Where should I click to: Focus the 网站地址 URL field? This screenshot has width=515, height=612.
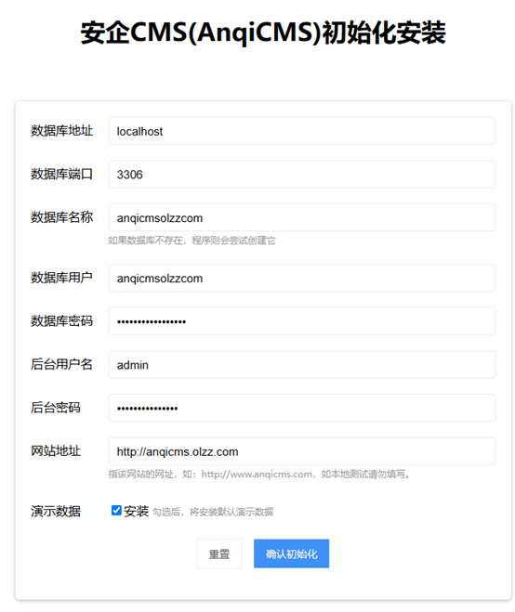click(301, 451)
